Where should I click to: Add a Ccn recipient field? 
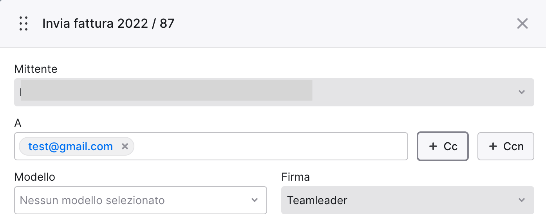pyautogui.click(x=506, y=147)
